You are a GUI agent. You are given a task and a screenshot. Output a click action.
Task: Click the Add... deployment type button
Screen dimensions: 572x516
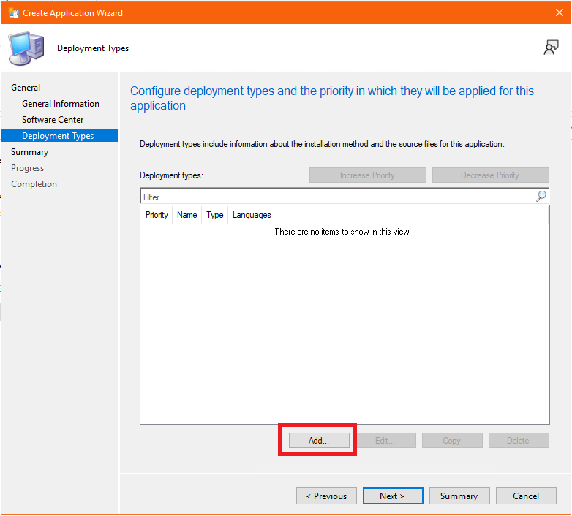[318, 441]
